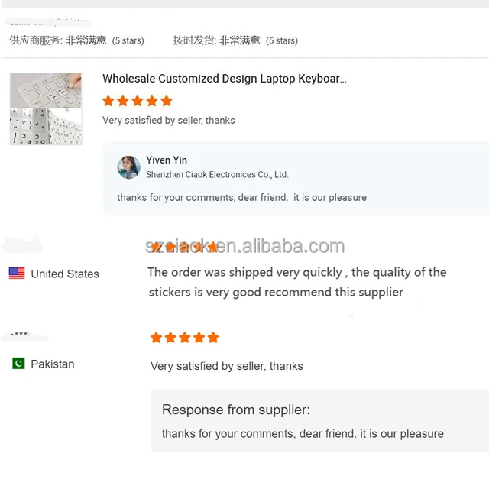Viewport: 489px width, 489px height.
Task: Click the star rating in Pakistan review
Action: (x=185, y=338)
